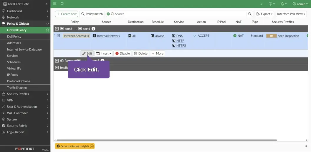Expand Log & Report menu
This screenshot has width=311, height=152.
(25, 132)
